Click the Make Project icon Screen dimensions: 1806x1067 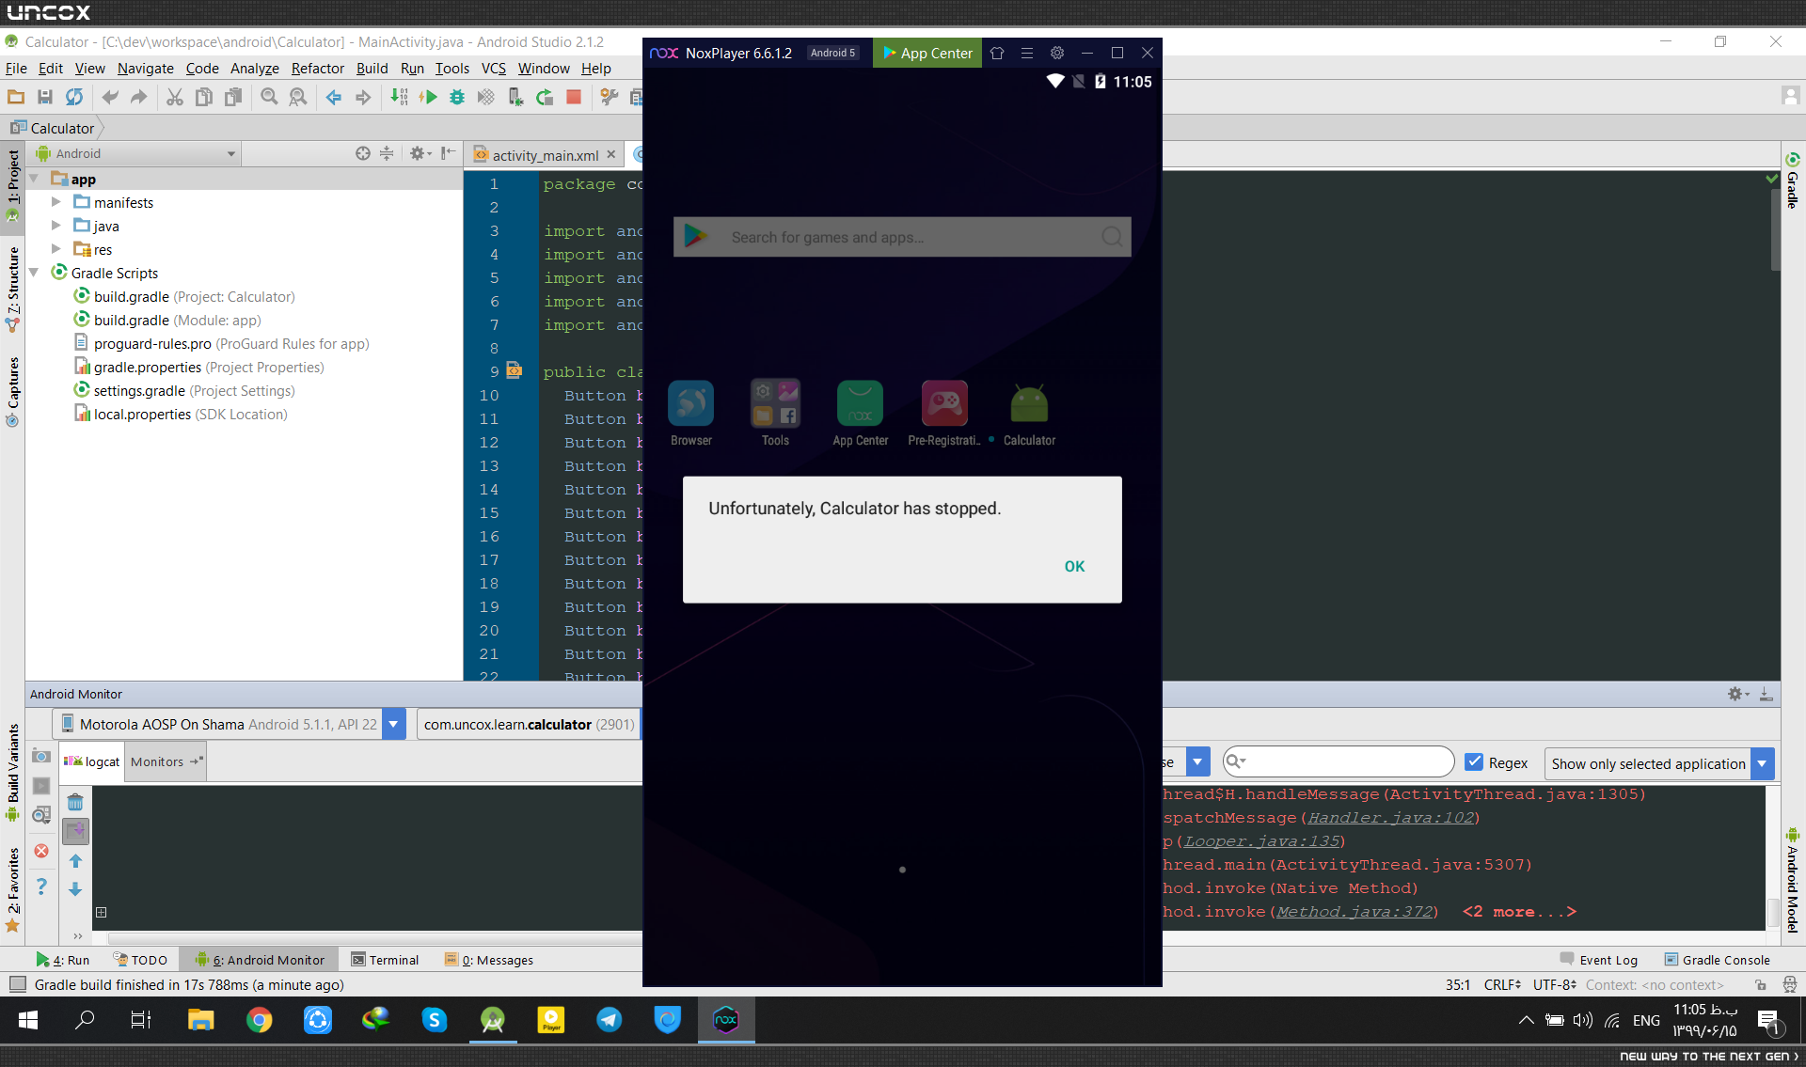click(400, 97)
